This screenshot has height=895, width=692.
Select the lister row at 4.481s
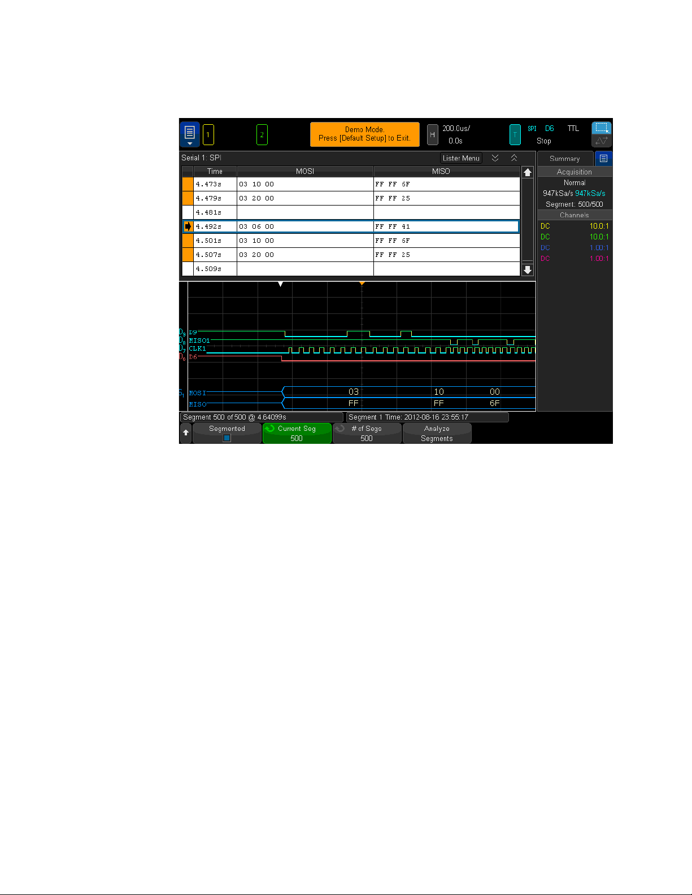pyautogui.click(x=351, y=212)
